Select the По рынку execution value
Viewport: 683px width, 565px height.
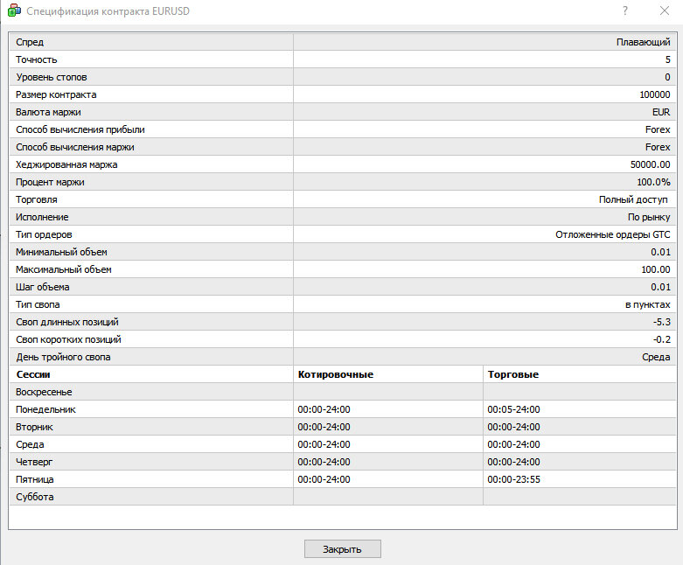point(649,217)
